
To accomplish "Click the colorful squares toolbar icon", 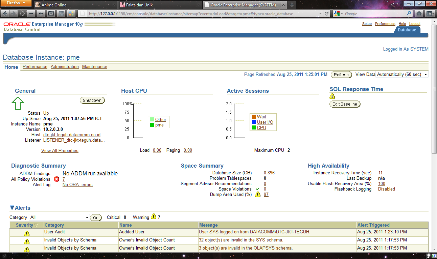I will tap(71, 14).
